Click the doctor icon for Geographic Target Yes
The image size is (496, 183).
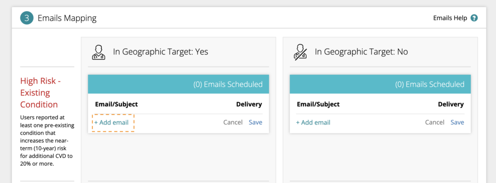point(99,52)
